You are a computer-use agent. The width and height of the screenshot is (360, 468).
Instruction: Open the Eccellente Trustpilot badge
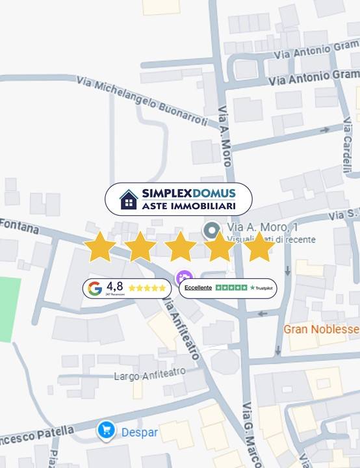tap(227, 289)
